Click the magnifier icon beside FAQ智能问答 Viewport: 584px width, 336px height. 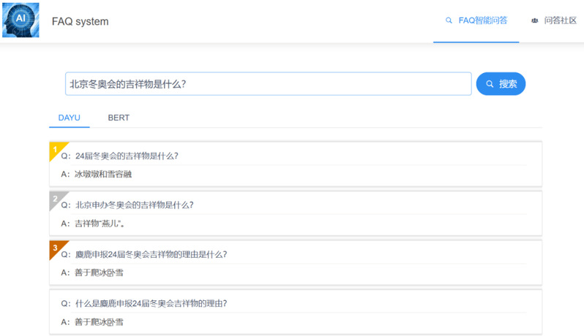pyautogui.click(x=449, y=21)
